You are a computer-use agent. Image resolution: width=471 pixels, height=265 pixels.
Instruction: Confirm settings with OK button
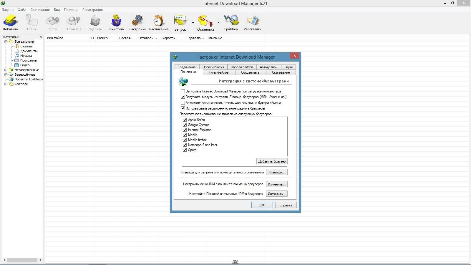[262, 205]
